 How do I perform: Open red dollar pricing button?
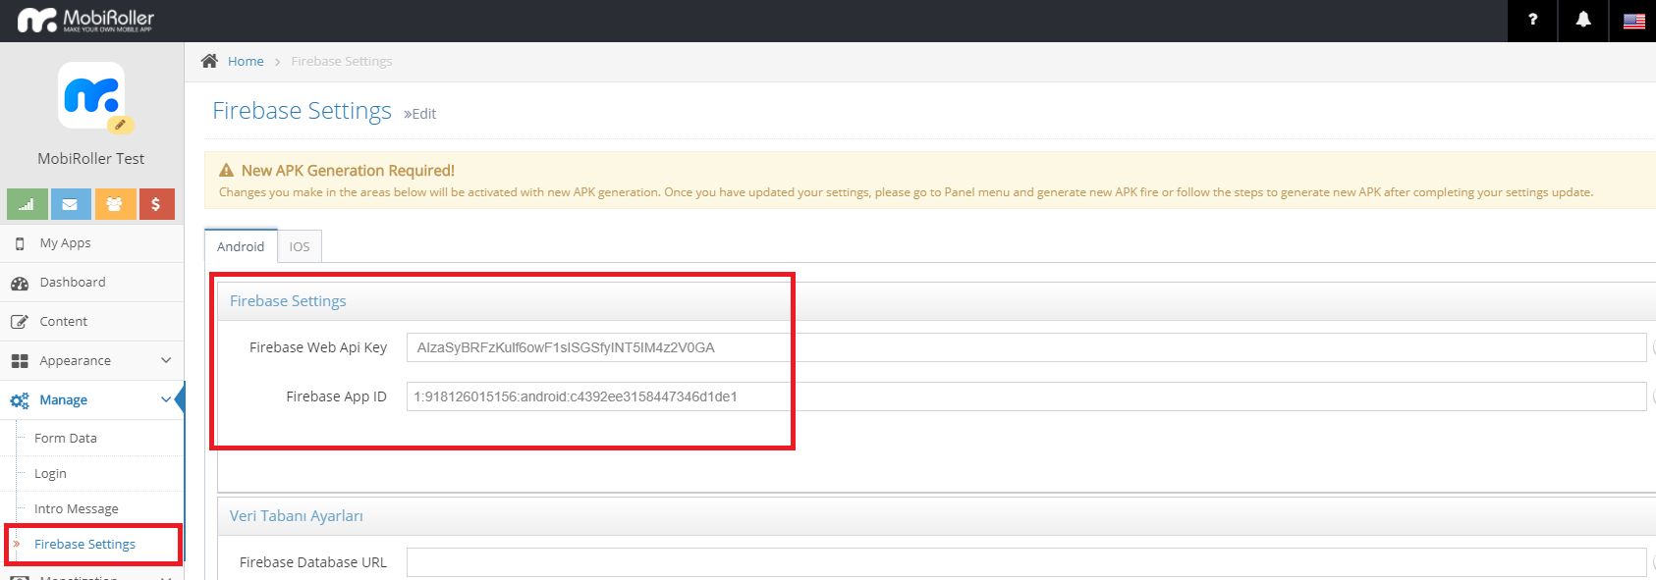[x=156, y=204]
